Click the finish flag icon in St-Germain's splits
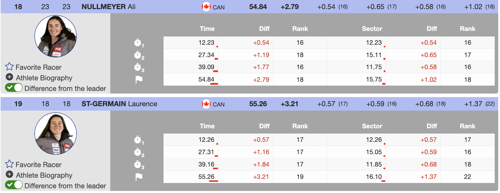Image resolution: width=500 pixels, height=193 pixels. click(139, 177)
